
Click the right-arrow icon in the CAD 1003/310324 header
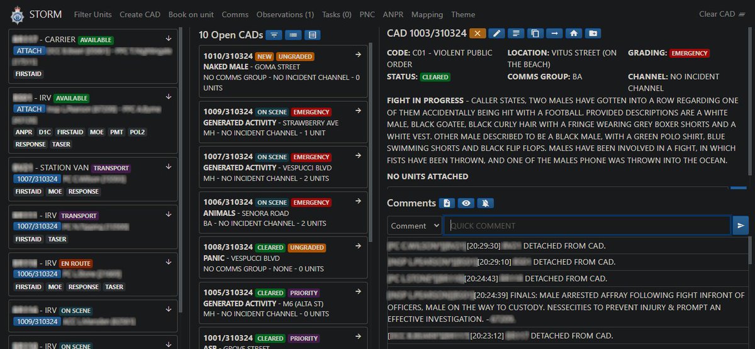click(554, 33)
